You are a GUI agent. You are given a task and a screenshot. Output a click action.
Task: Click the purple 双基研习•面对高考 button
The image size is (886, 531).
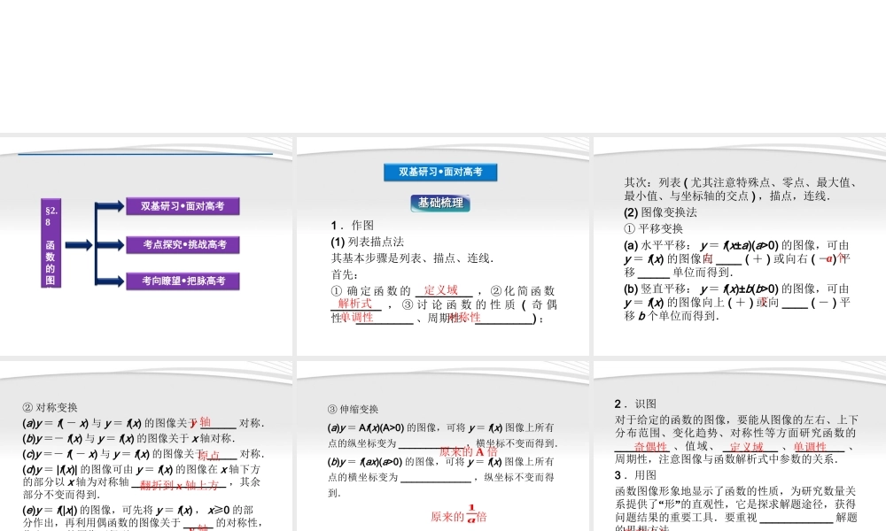183,206
